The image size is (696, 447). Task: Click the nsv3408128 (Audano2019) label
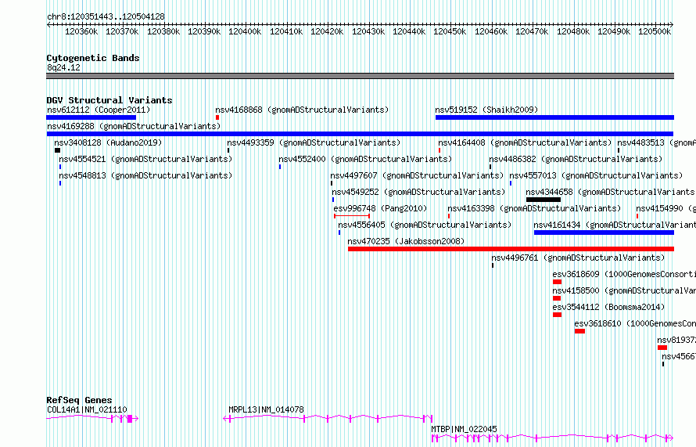(108, 142)
